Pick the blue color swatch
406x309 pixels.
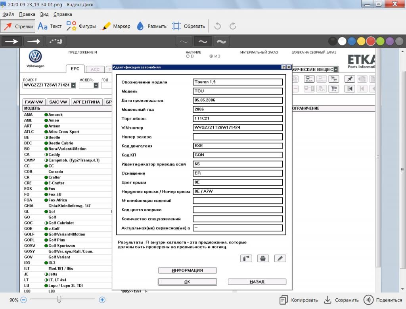[352, 41]
